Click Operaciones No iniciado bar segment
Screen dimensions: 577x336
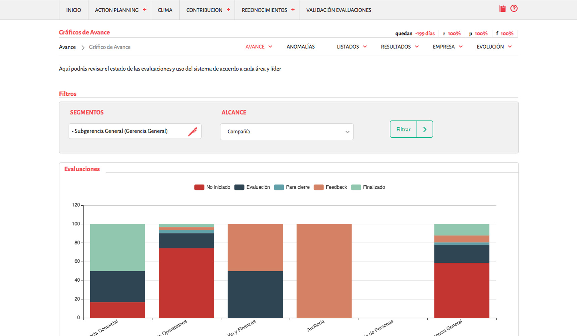[x=186, y=283]
